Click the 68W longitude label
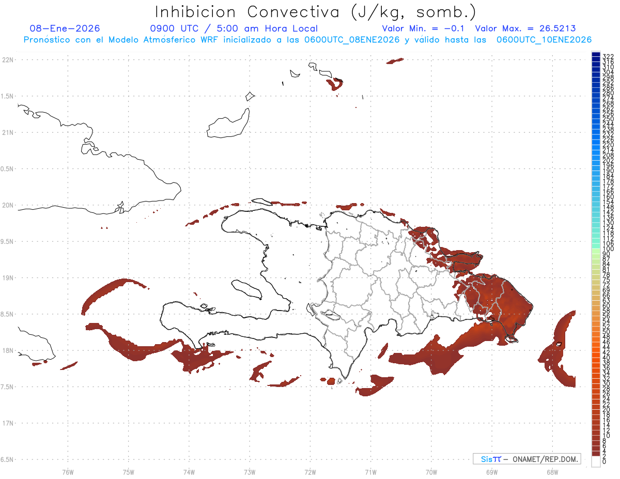620x479 pixels. [x=552, y=472]
